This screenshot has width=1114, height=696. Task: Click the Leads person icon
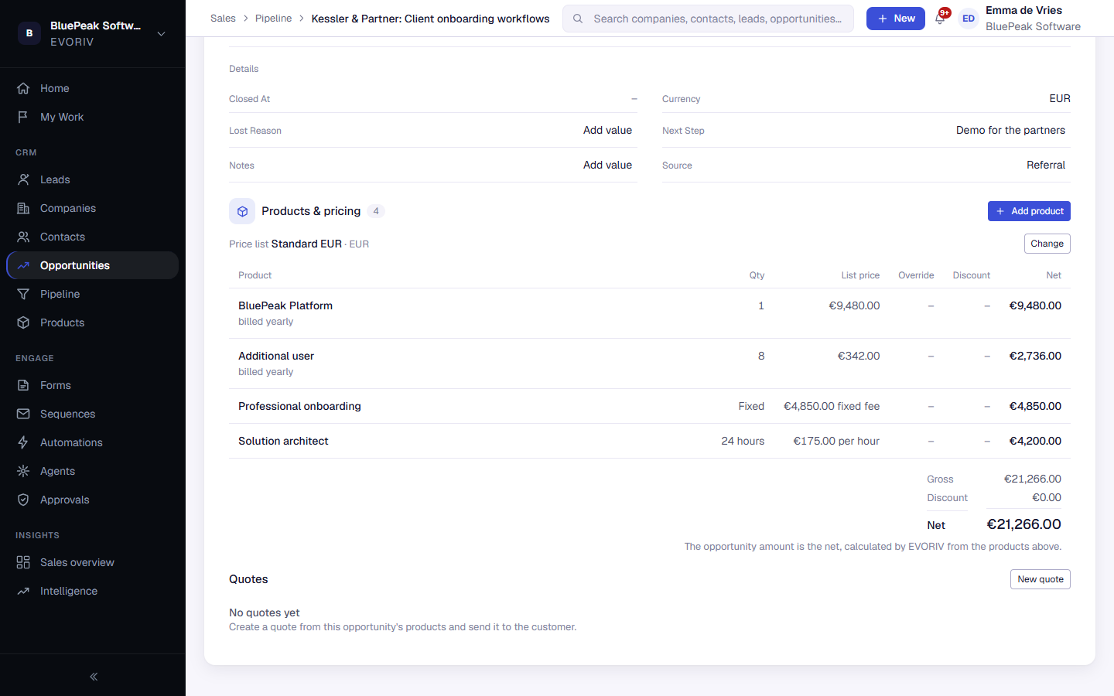tap(23, 179)
